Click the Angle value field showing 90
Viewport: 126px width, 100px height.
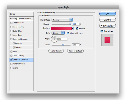tap(63, 39)
